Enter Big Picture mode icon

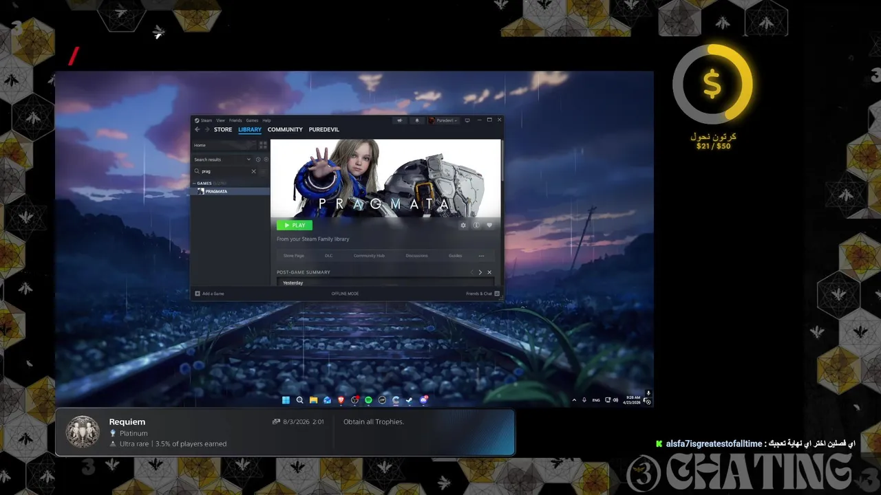pos(467,120)
